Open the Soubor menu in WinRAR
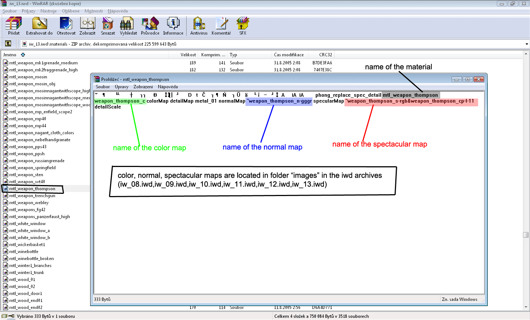 pos(10,11)
